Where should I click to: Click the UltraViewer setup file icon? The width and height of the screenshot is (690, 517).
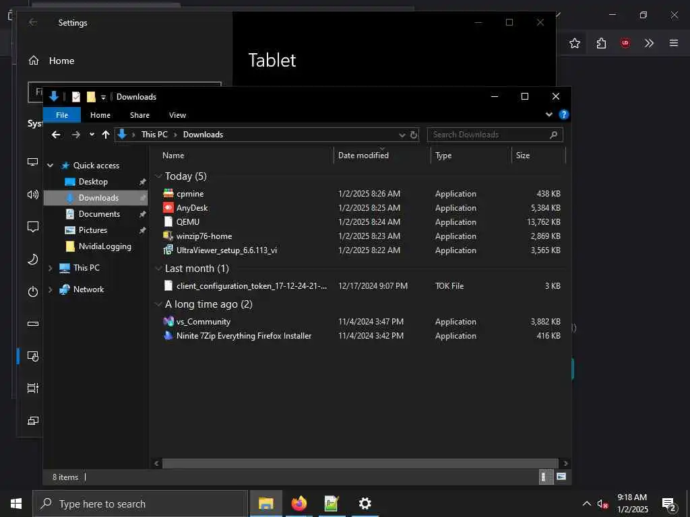pos(168,250)
